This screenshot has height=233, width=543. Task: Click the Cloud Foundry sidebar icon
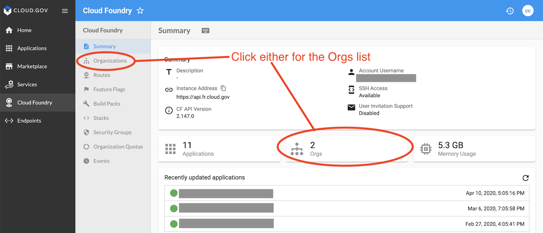[9, 103]
